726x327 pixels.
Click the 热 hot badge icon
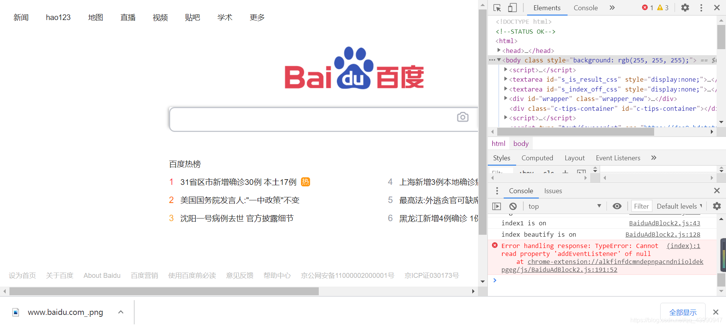[306, 182]
